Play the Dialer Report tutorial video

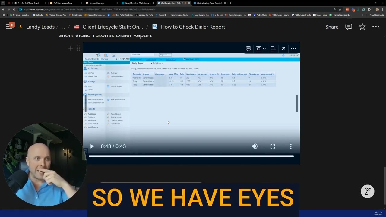coord(92,146)
